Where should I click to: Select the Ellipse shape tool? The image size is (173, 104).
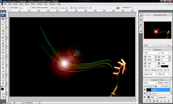click(3, 71)
